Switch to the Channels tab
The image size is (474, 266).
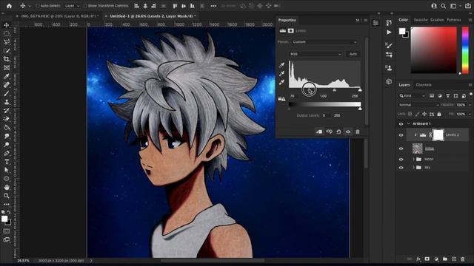(424, 85)
